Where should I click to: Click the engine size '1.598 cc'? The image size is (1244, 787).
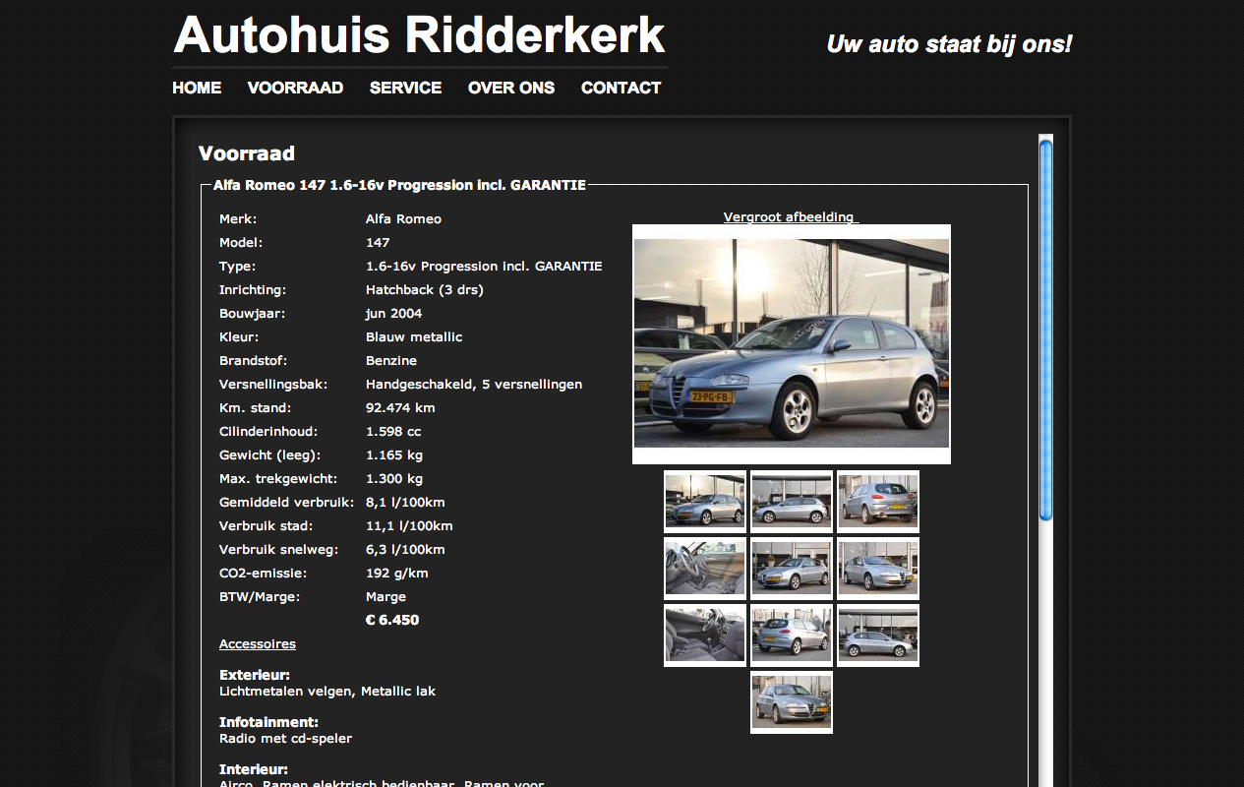(x=393, y=432)
